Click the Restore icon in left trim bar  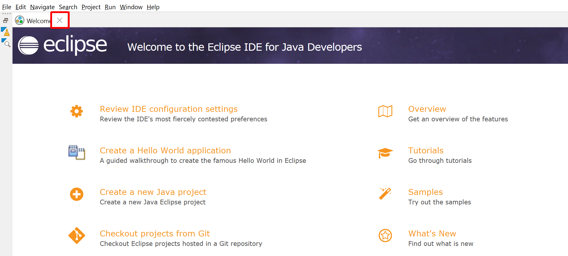(5, 20)
